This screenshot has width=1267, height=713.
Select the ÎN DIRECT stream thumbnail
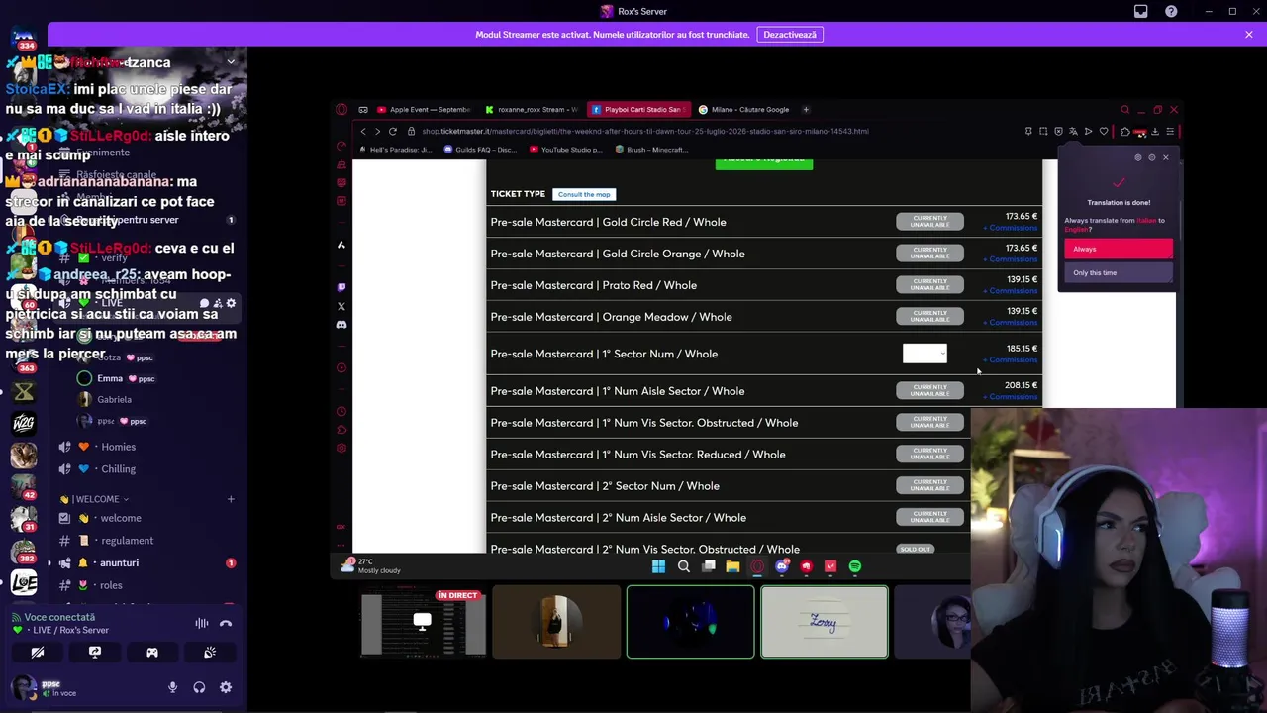424,622
